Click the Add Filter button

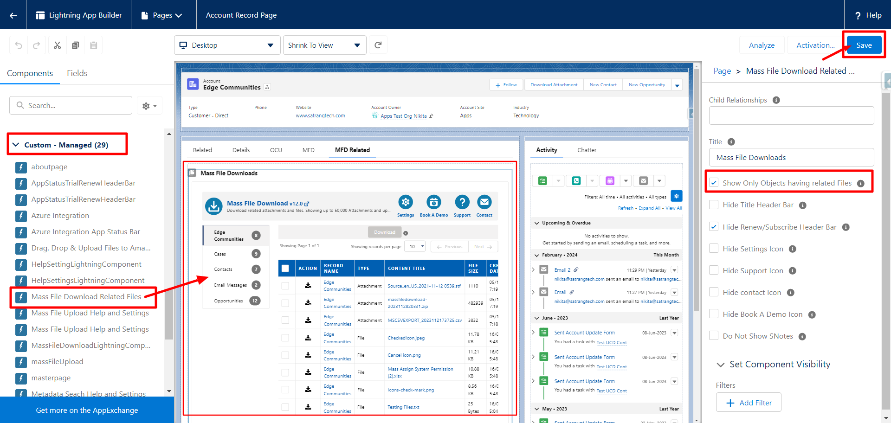pos(749,403)
